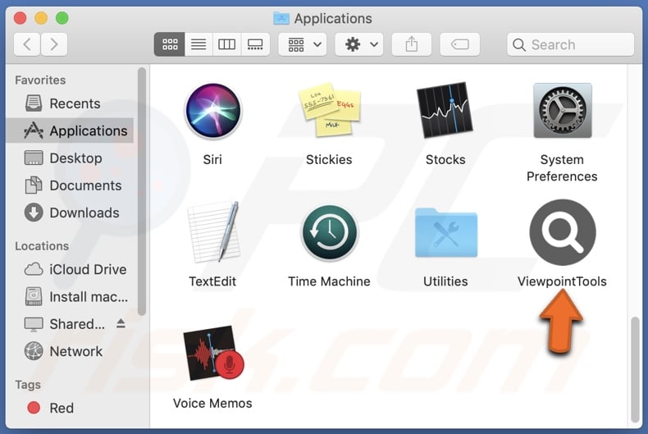The width and height of the screenshot is (648, 434).
Task: Minimize the window with the yellow button
Action: click(41, 18)
